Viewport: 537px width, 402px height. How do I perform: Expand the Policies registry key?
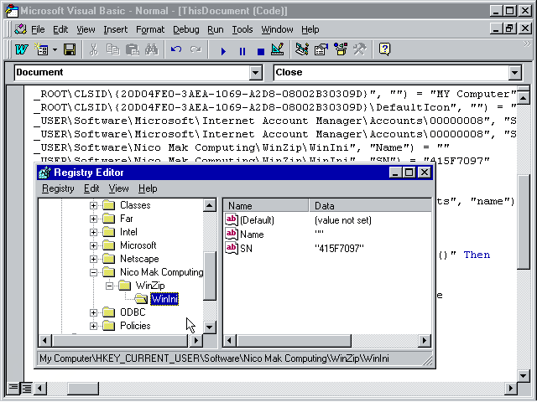pos(93,326)
